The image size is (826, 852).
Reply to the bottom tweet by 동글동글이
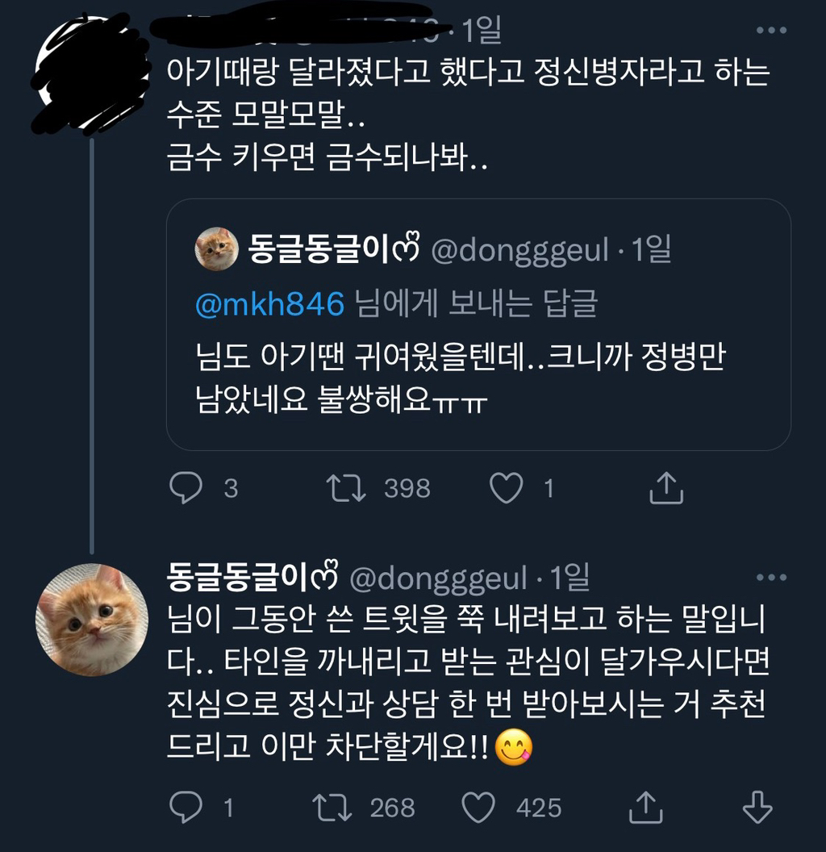point(187,808)
